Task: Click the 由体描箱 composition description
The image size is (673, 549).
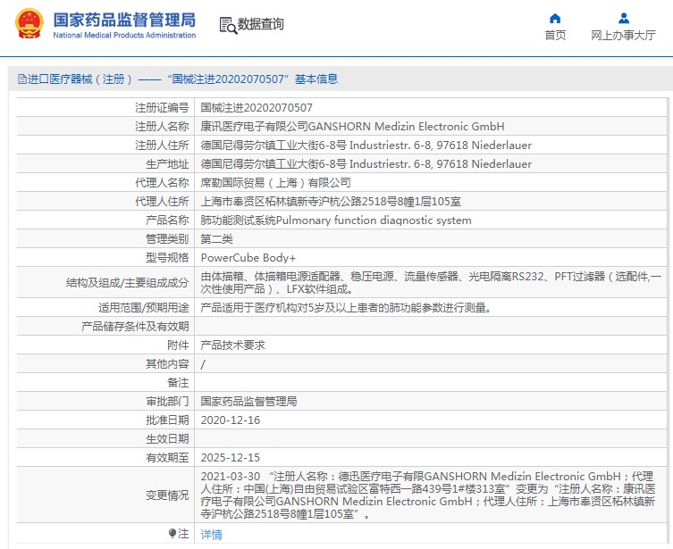Action: pyautogui.click(x=431, y=283)
